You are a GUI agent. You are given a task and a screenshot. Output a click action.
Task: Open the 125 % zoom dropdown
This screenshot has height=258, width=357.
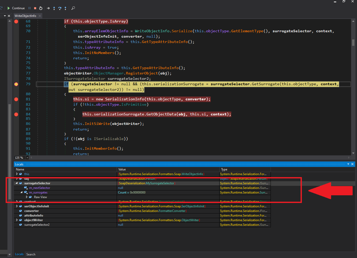27,158
